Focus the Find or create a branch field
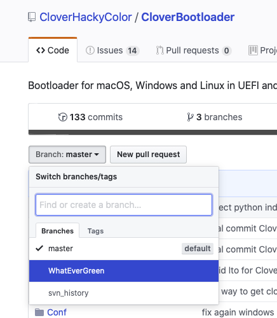This screenshot has width=277, height=318. click(x=124, y=205)
